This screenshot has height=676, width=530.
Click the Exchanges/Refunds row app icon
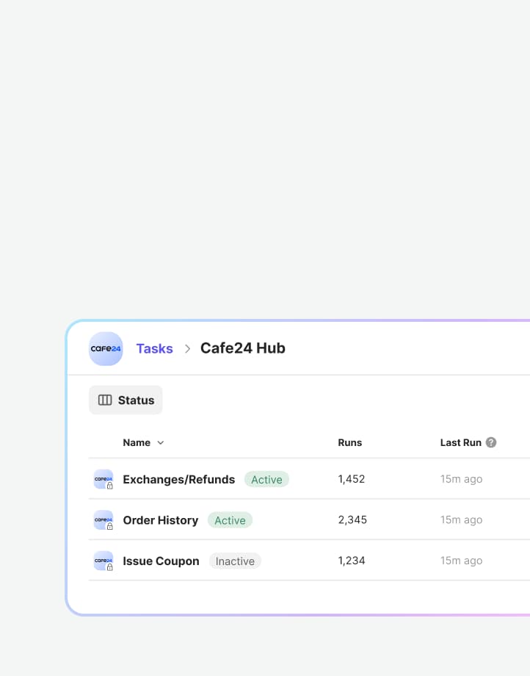[x=104, y=479]
